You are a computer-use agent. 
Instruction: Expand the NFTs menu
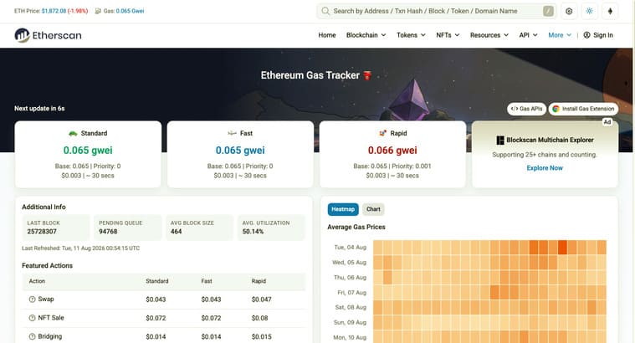click(448, 35)
